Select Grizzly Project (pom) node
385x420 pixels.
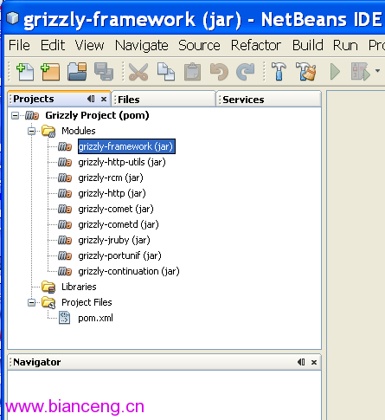97,115
